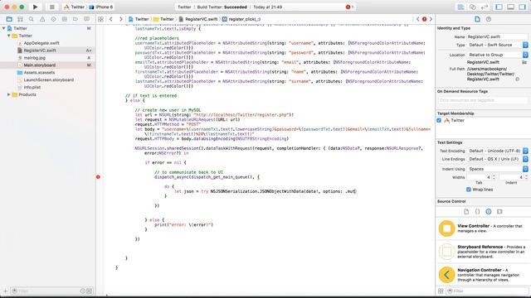This screenshot has width=531, height=298.
Task: Open RegisterVC.swift in jump bar
Action: click(198, 19)
